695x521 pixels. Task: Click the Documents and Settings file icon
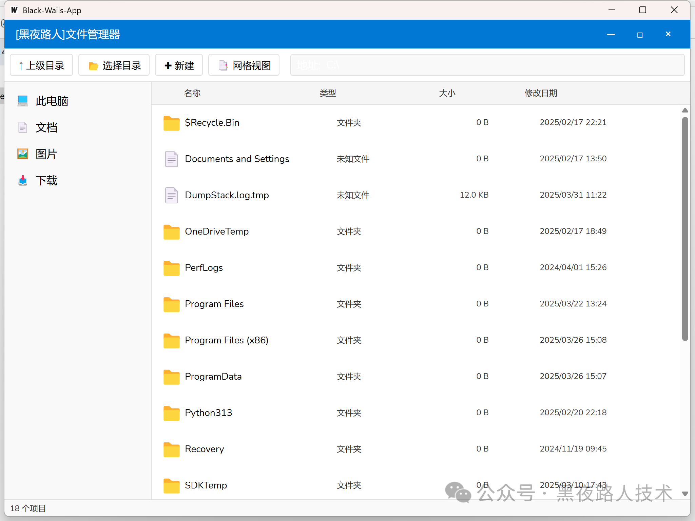(x=171, y=159)
